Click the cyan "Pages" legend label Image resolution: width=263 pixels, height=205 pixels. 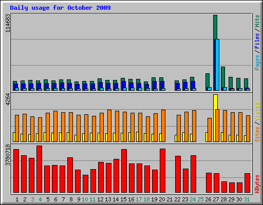coord(257,63)
